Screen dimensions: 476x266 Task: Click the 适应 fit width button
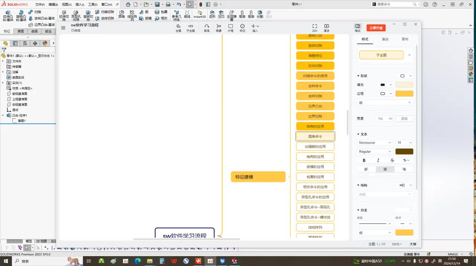coord(404,119)
